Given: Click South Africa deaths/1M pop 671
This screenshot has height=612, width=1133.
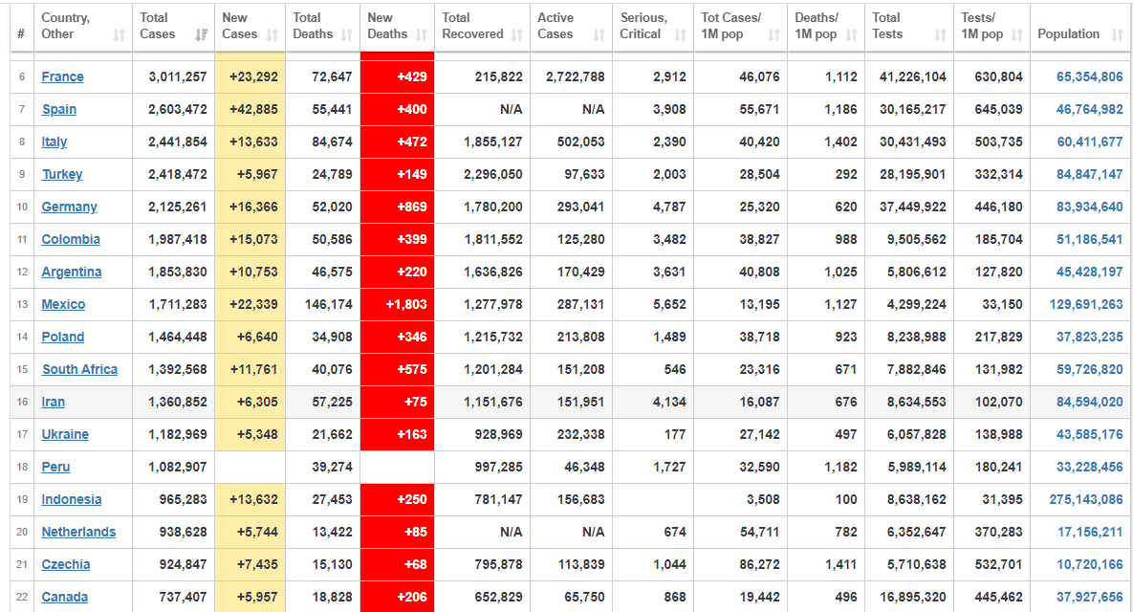Looking at the screenshot, I should [845, 369].
